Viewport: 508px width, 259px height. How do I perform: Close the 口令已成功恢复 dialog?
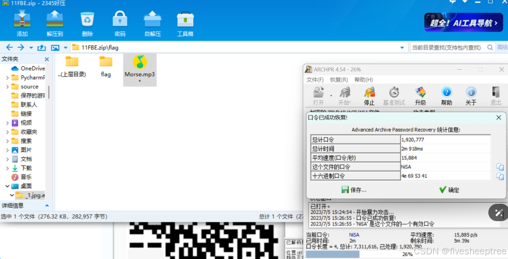[499, 118]
